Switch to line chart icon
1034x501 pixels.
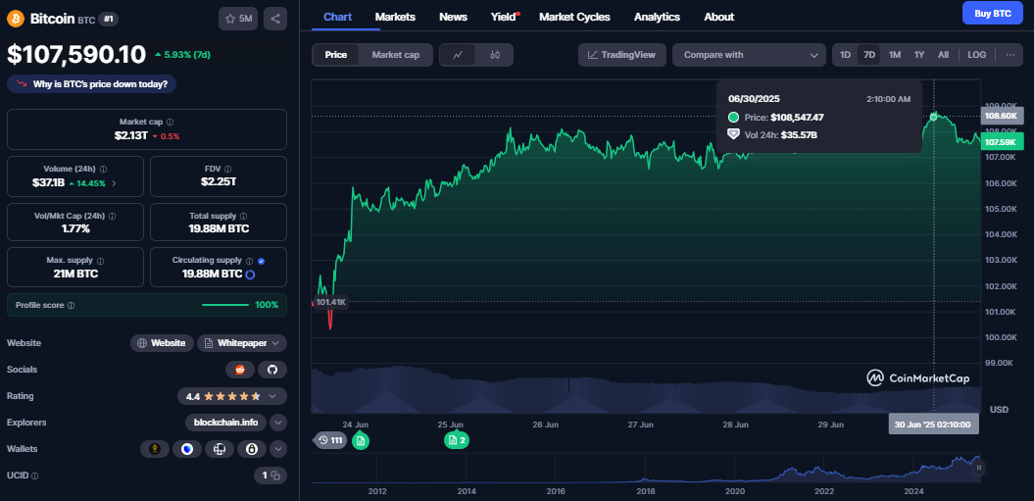pyautogui.click(x=459, y=55)
